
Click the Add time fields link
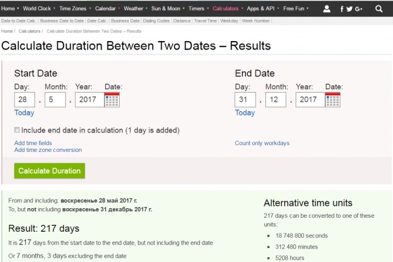click(x=33, y=143)
